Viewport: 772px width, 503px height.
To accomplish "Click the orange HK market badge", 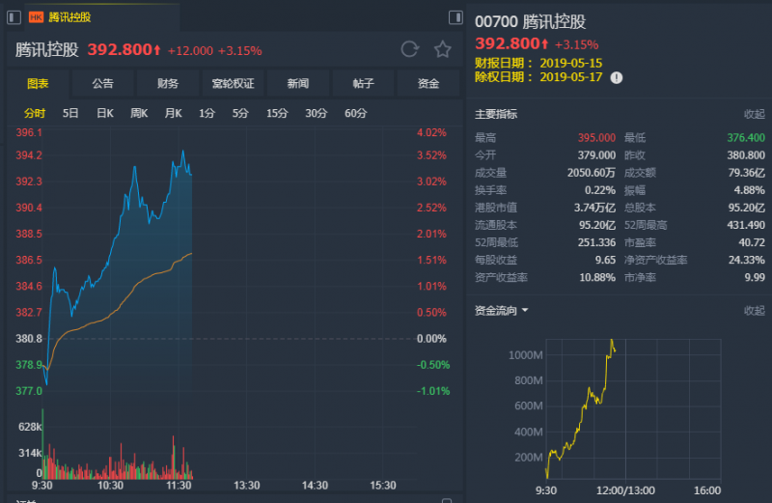I will pos(36,17).
